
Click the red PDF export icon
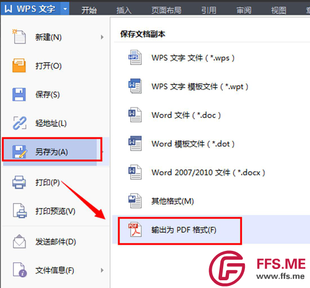(135, 229)
